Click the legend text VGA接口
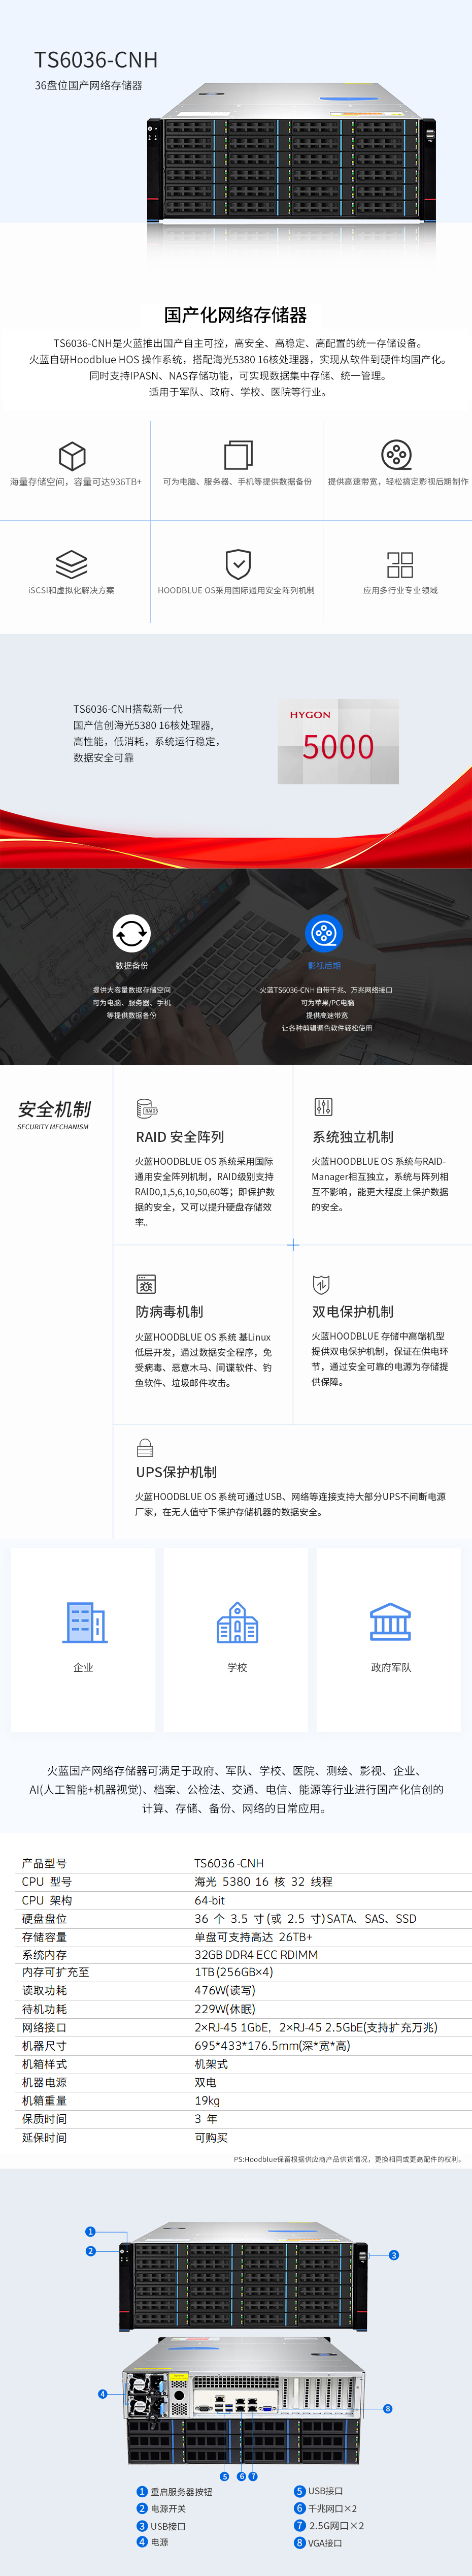472x2576 pixels. [x=325, y=2543]
